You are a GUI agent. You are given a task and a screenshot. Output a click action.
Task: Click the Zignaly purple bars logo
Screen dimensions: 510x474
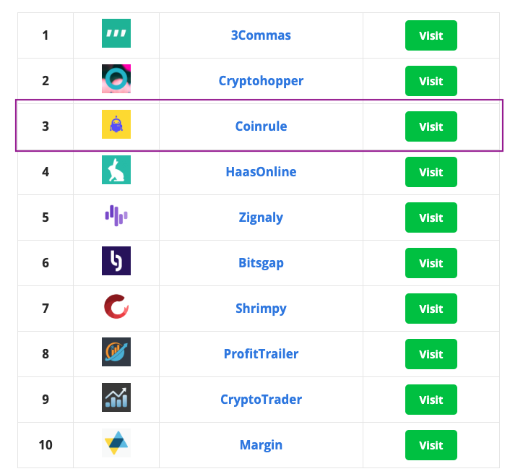coord(116,215)
